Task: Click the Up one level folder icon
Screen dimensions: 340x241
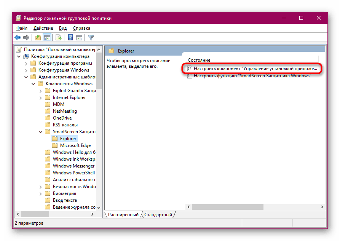Action: click(x=38, y=38)
